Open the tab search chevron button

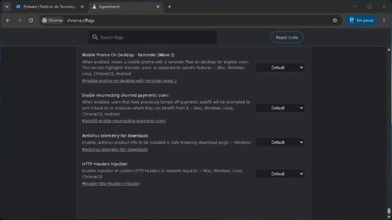tap(7, 7)
